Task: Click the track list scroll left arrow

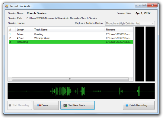Action: point(10,79)
